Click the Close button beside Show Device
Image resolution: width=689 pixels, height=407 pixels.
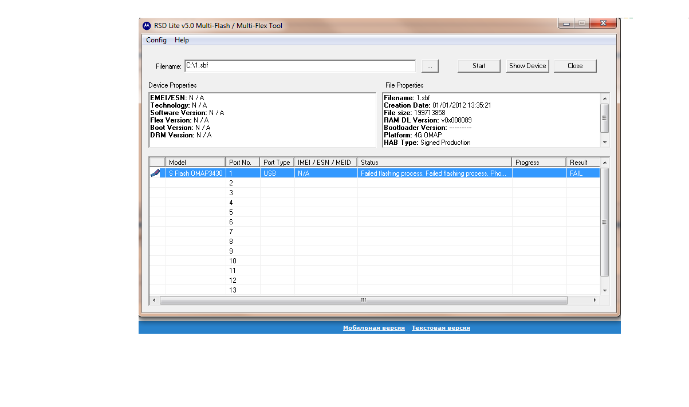575,66
